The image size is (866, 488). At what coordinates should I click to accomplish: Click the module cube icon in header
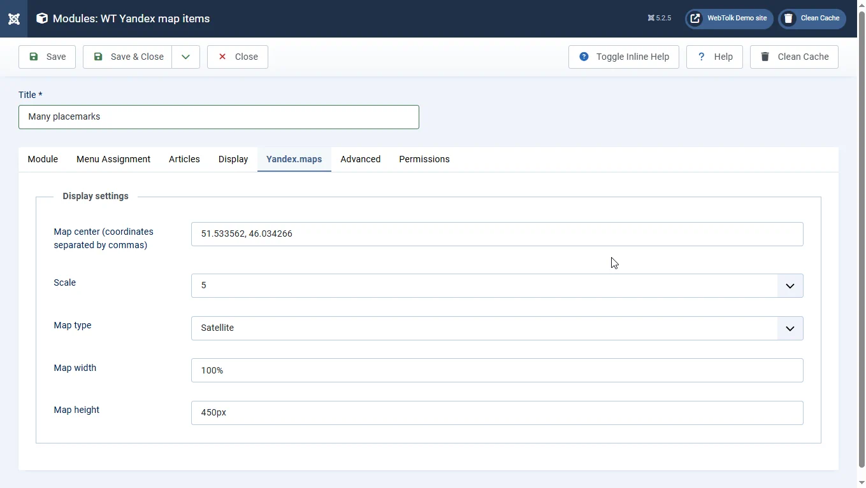[x=42, y=18]
